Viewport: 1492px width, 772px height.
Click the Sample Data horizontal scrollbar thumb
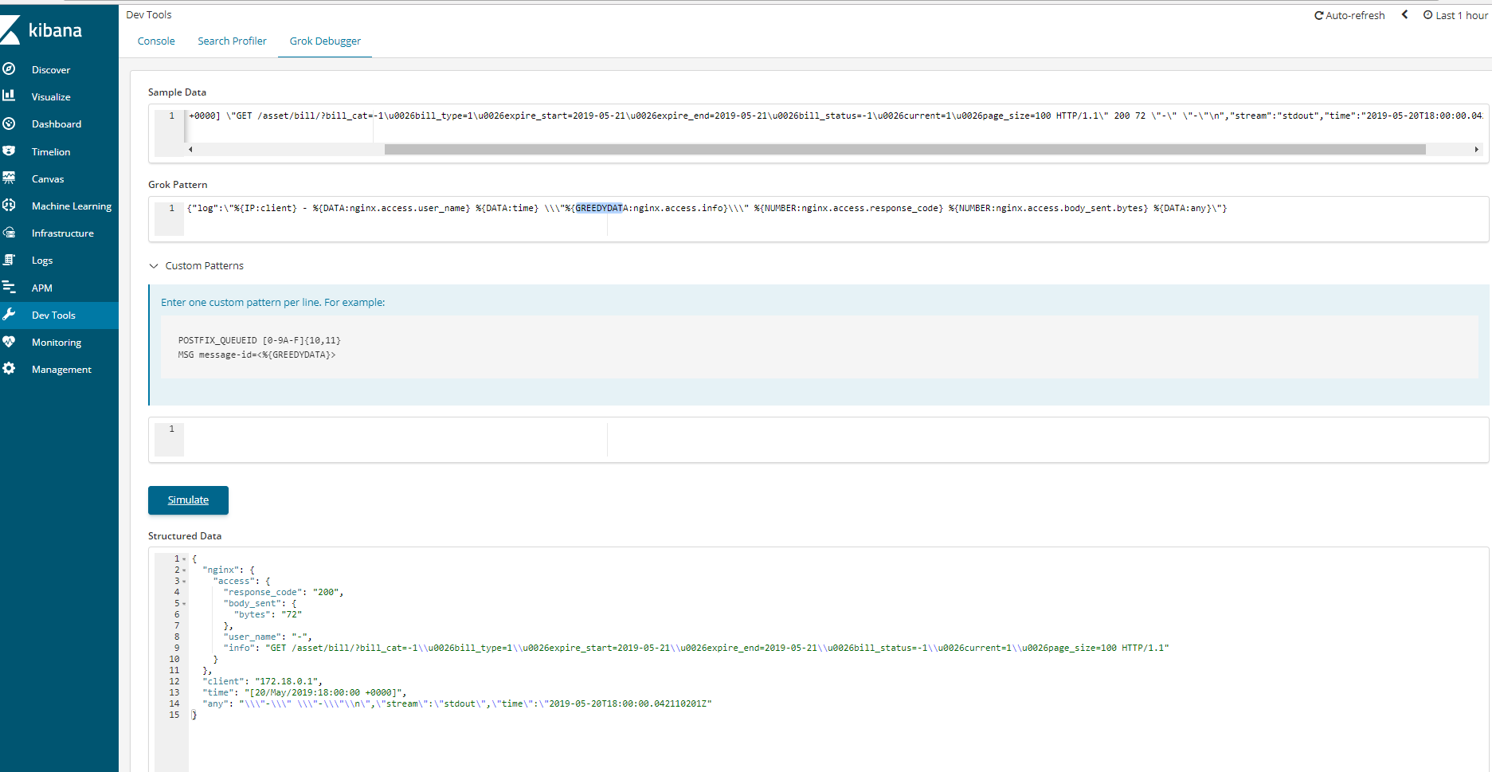click(x=905, y=149)
